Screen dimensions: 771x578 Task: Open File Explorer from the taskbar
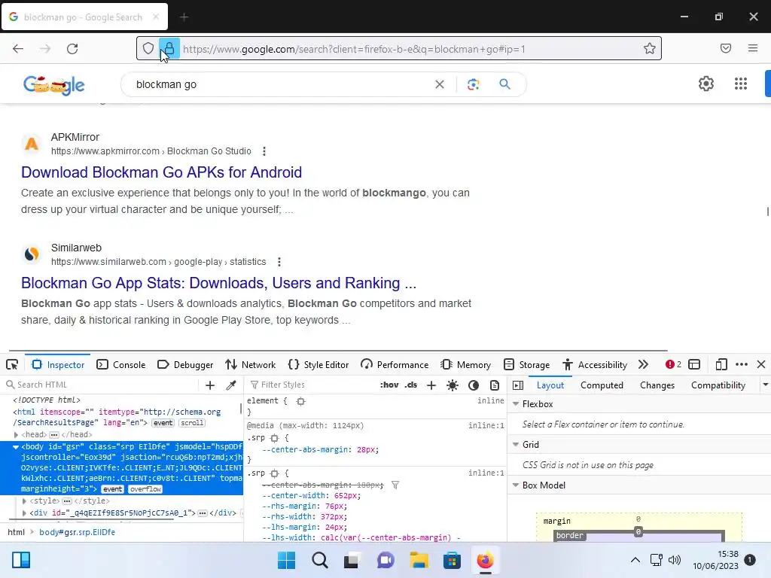coord(419,560)
